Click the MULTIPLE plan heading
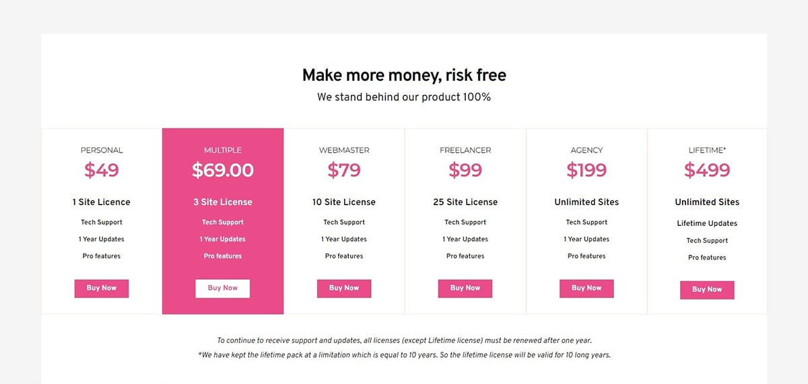Screen dimensions: 808x384 [223, 150]
